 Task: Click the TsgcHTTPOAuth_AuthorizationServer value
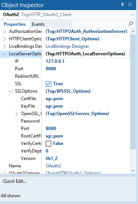86,31
